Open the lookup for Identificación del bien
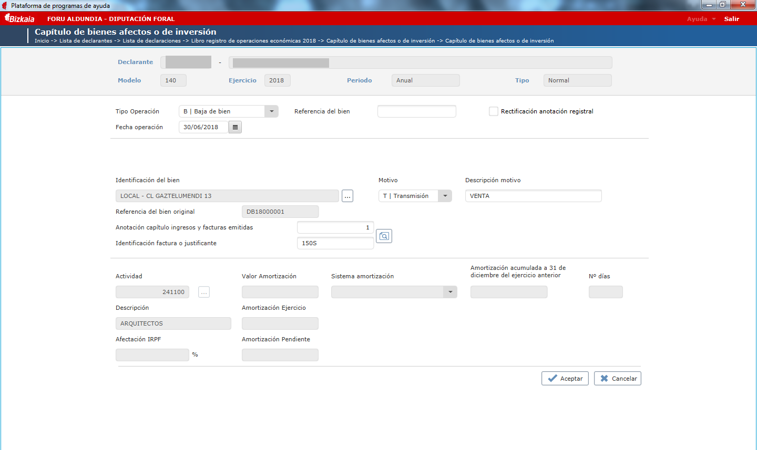Image resolution: width=757 pixels, height=450 pixels. 347,196
